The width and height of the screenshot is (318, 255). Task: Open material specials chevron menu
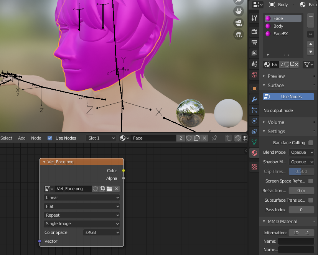pyautogui.click(x=310, y=34)
